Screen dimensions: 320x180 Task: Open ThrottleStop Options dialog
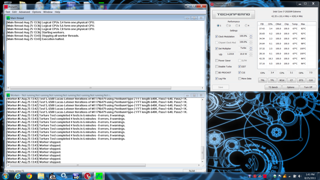291,87
